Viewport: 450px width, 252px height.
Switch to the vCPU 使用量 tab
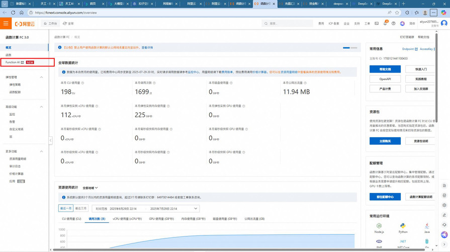click(127, 219)
